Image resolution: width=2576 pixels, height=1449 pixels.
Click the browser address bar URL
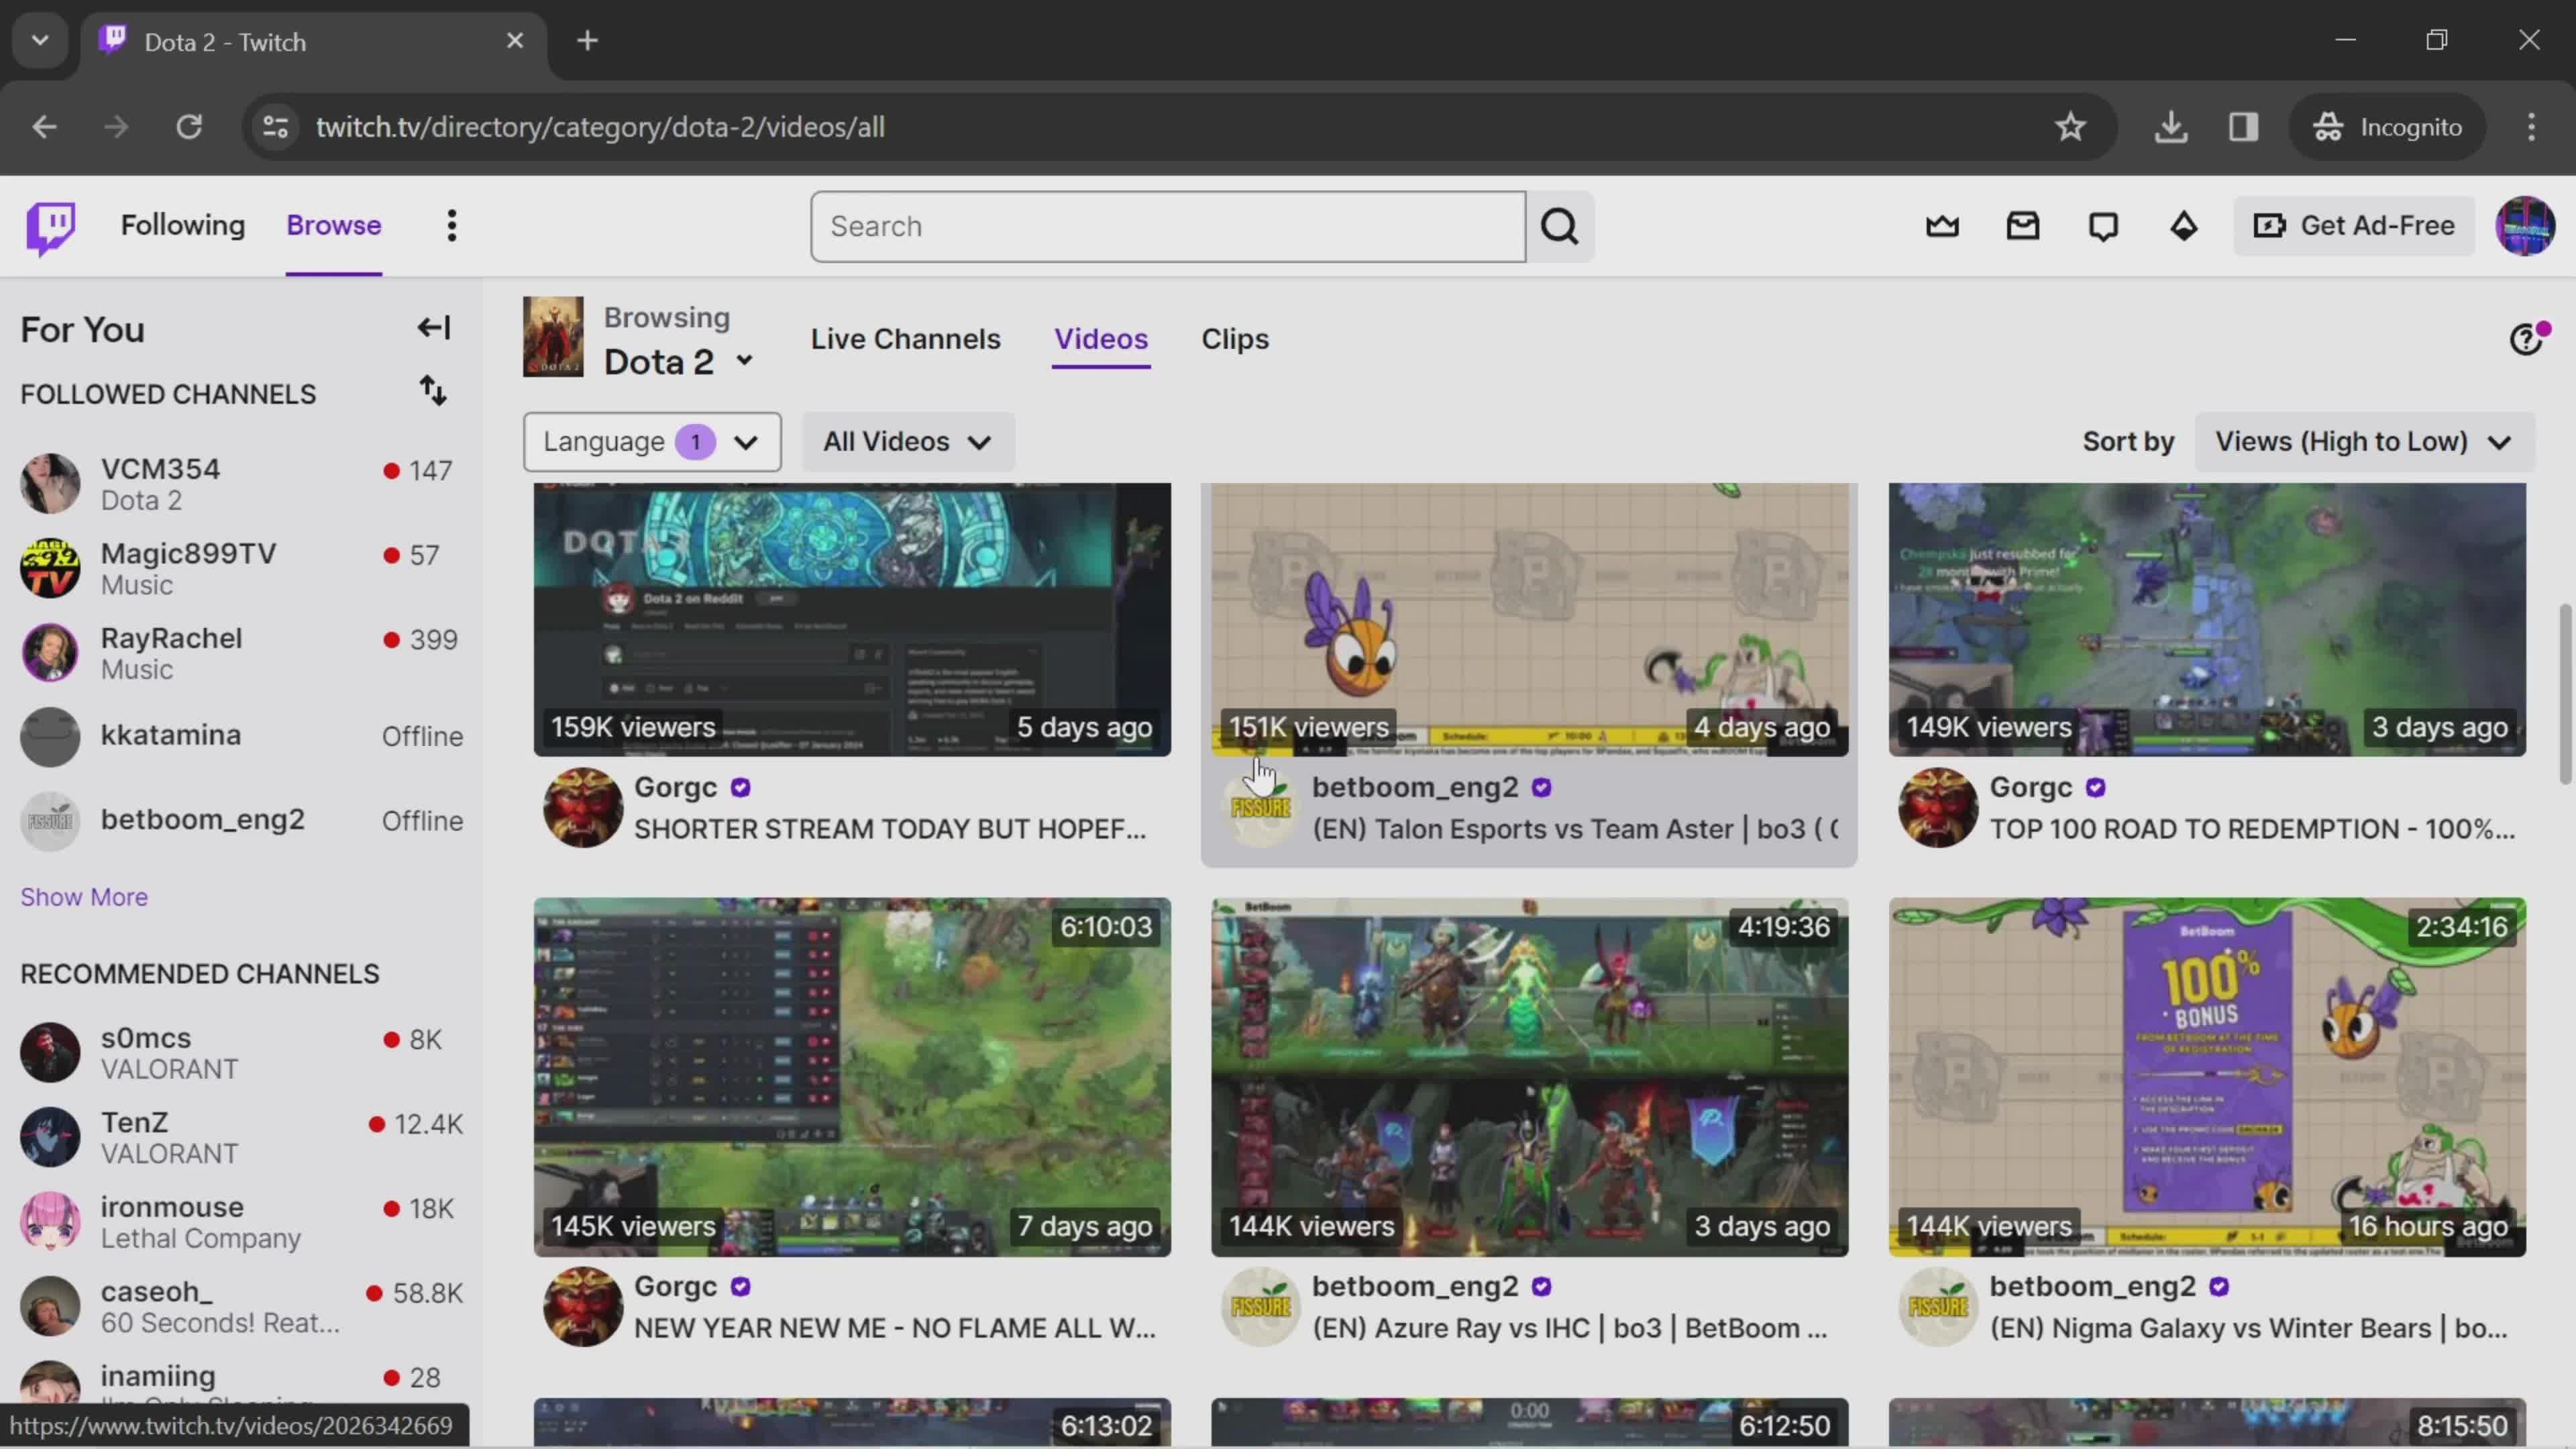coord(600,127)
